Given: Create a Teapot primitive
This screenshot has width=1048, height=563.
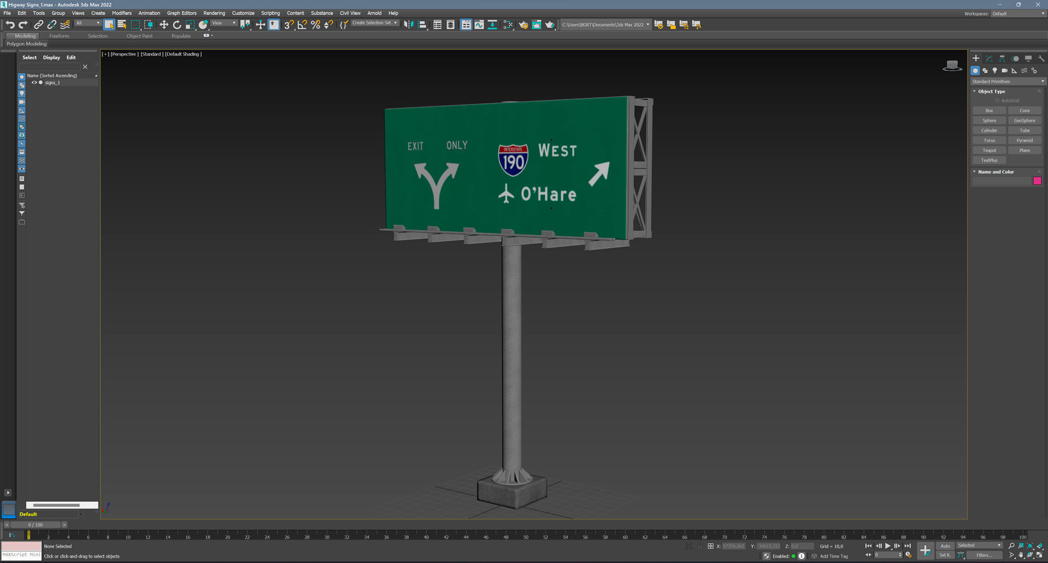Looking at the screenshot, I should [x=989, y=151].
